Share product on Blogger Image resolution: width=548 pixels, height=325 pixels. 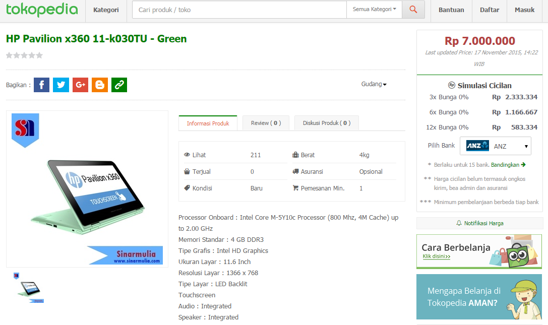pos(100,85)
